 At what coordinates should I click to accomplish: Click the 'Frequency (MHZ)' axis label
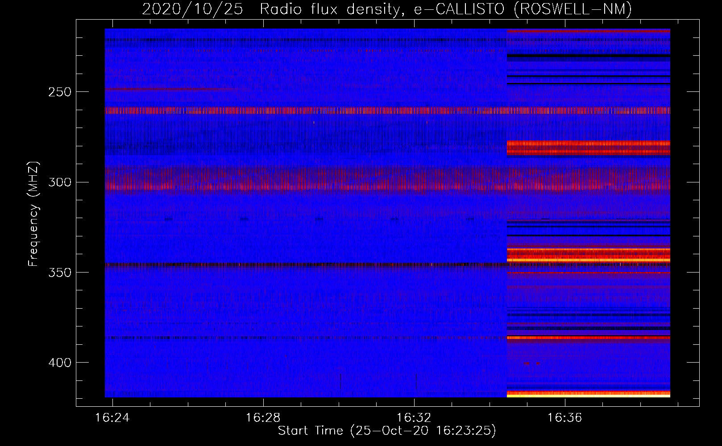pos(33,214)
